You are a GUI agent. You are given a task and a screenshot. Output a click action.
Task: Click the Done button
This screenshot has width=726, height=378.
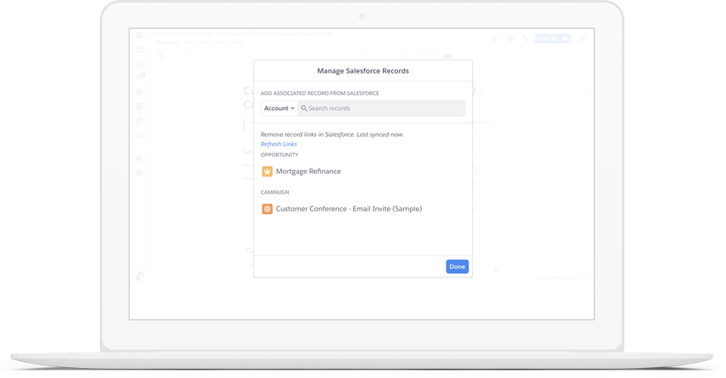(x=457, y=266)
